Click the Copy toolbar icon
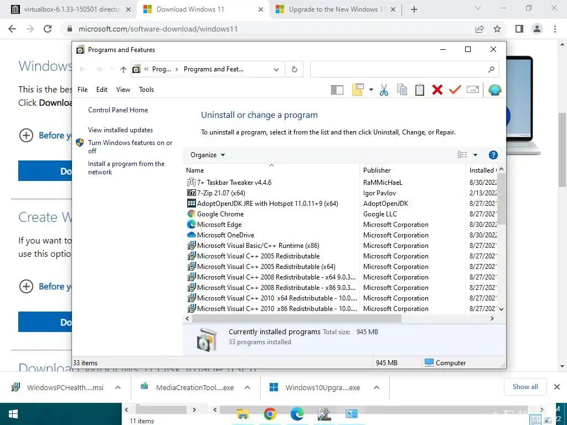The width and height of the screenshot is (567, 425). point(402,90)
